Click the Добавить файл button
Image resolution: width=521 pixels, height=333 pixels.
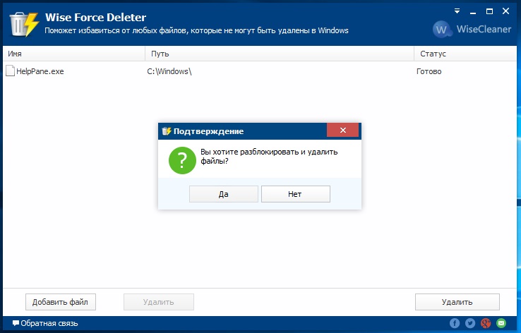pyautogui.click(x=61, y=302)
